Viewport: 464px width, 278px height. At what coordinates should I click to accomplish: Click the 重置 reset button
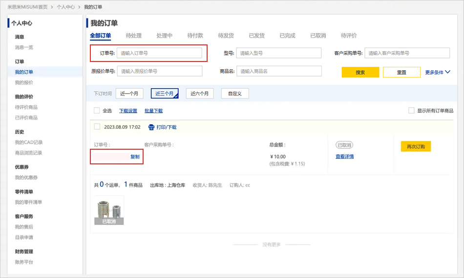pos(401,72)
